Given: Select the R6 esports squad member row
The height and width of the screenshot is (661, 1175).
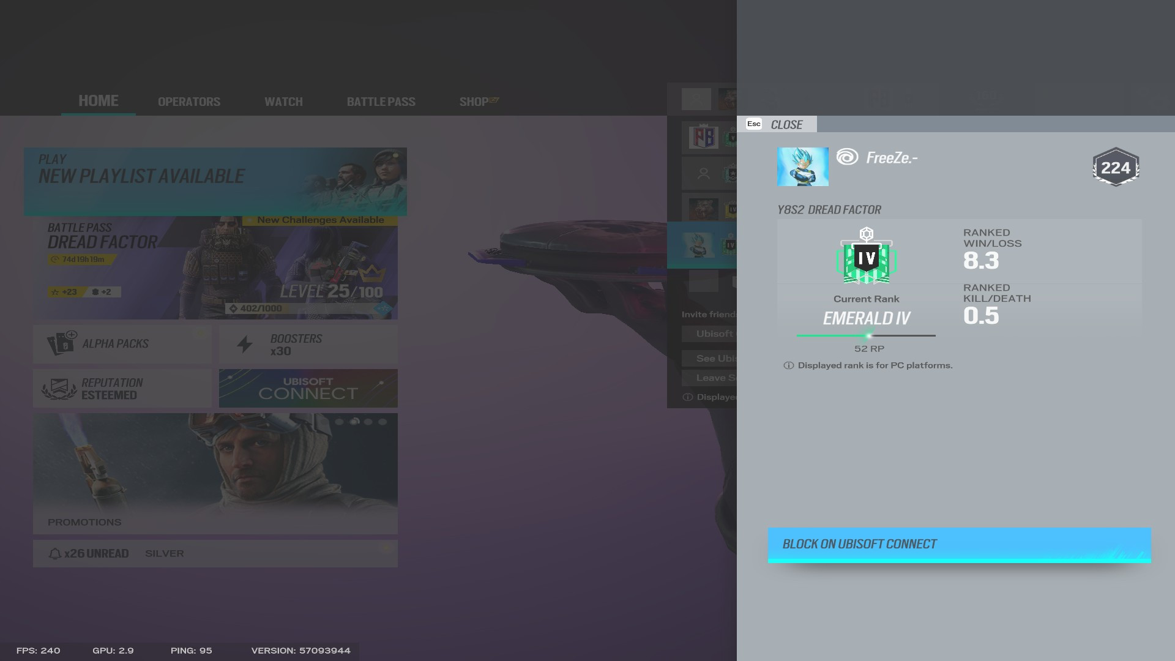Looking at the screenshot, I should click(x=710, y=136).
